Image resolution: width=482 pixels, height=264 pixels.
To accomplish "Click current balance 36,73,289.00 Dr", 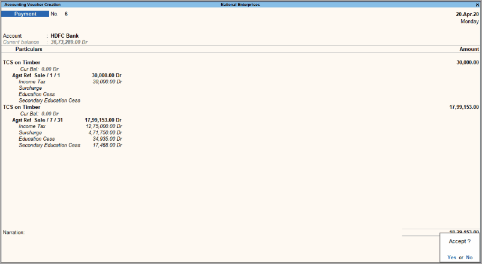I will click(69, 42).
